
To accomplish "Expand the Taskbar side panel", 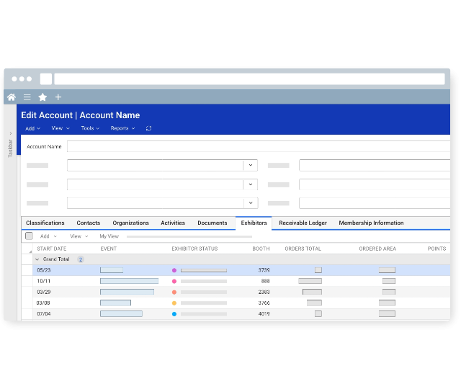I will coord(10,133).
